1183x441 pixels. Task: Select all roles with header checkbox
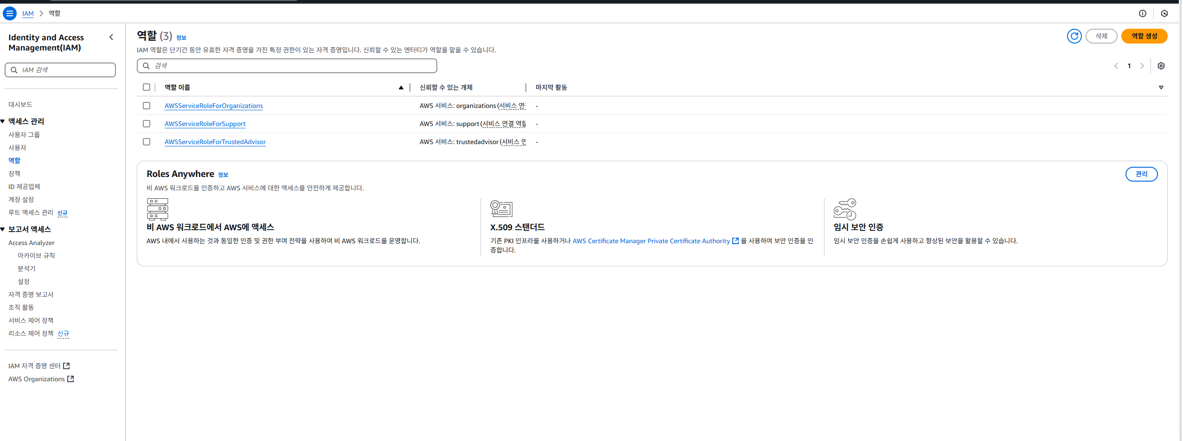(147, 87)
